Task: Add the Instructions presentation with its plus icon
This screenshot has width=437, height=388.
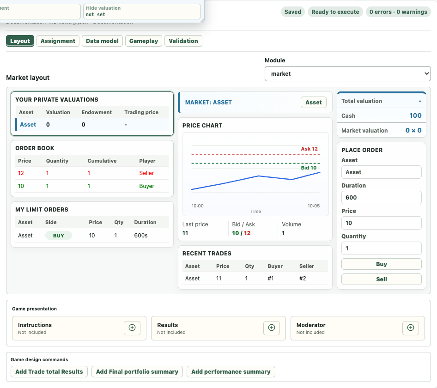Action: [132, 327]
